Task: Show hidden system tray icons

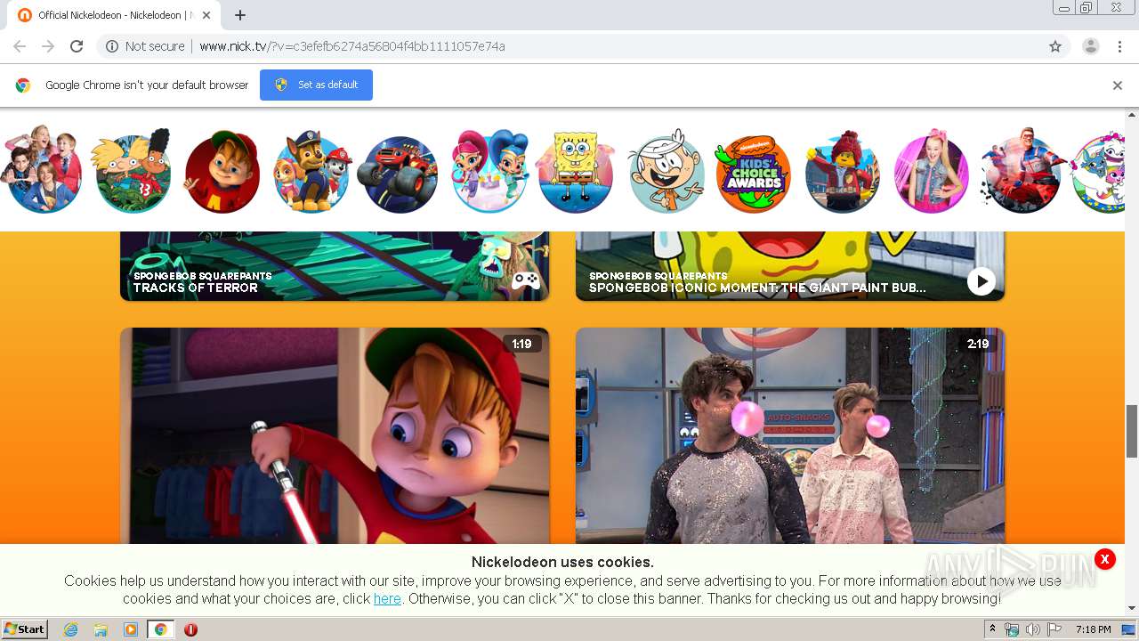Action: click(992, 629)
